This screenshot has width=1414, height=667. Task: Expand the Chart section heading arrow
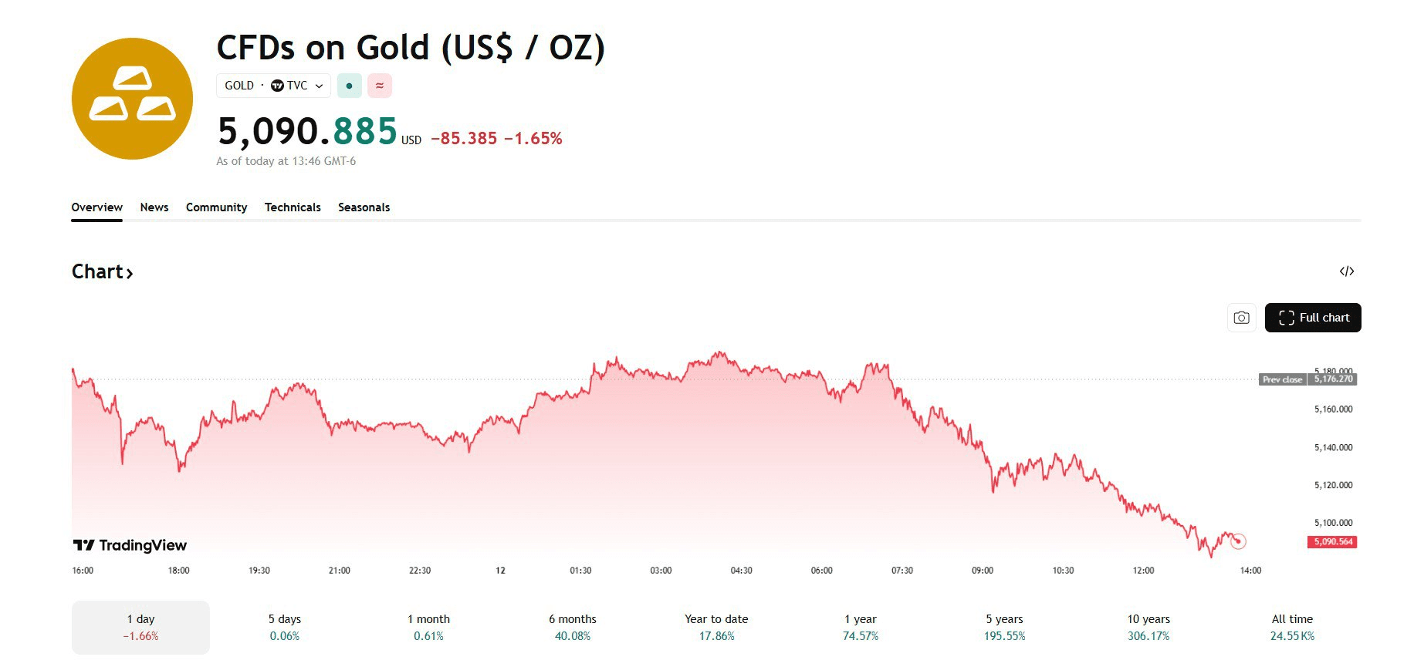(130, 273)
